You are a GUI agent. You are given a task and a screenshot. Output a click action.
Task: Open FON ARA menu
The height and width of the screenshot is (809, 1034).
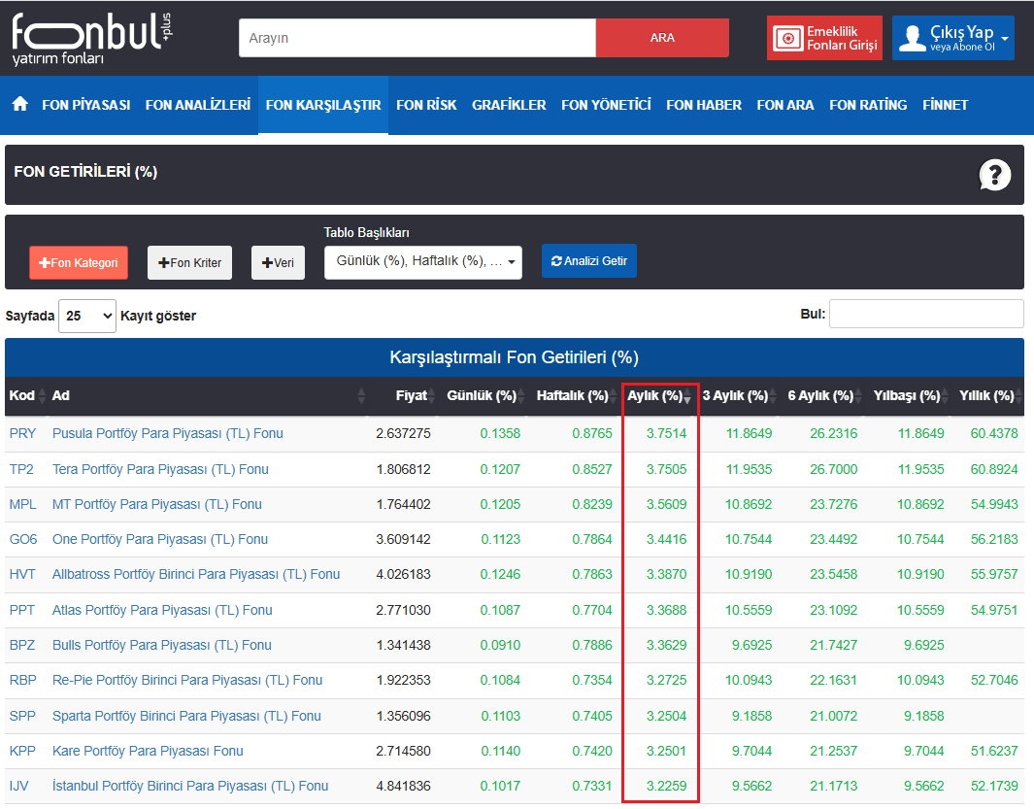(x=785, y=105)
